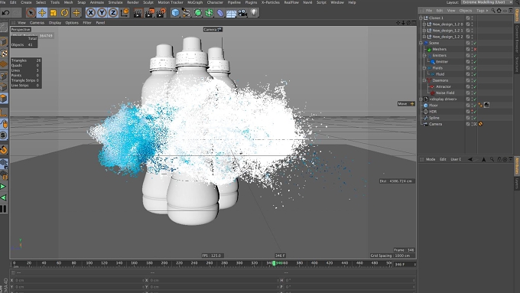Add a Camera object from toolbar
This screenshot has width=520, height=293.
(242, 13)
